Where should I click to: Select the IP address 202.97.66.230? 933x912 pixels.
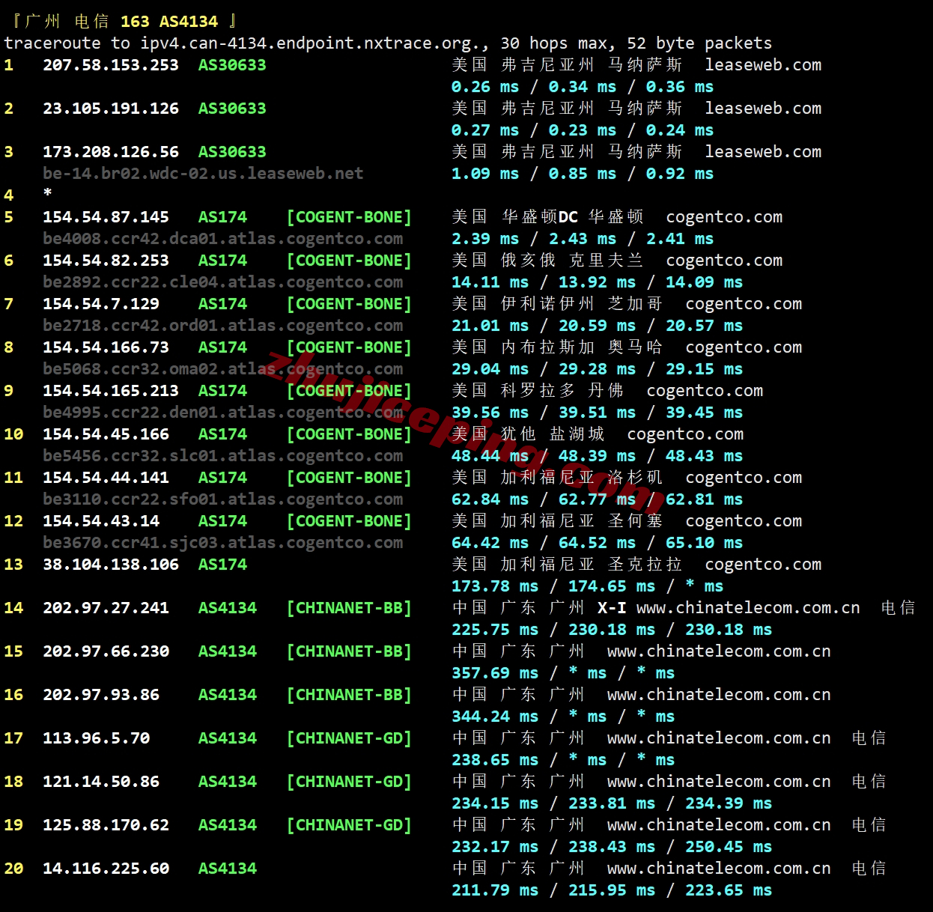point(106,651)
